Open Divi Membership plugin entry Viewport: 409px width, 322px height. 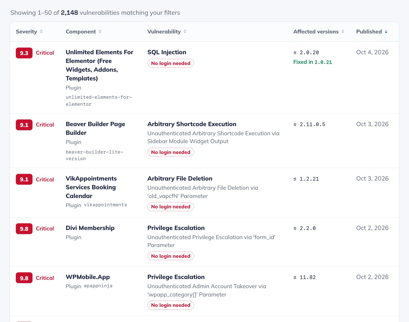point(90,228)
